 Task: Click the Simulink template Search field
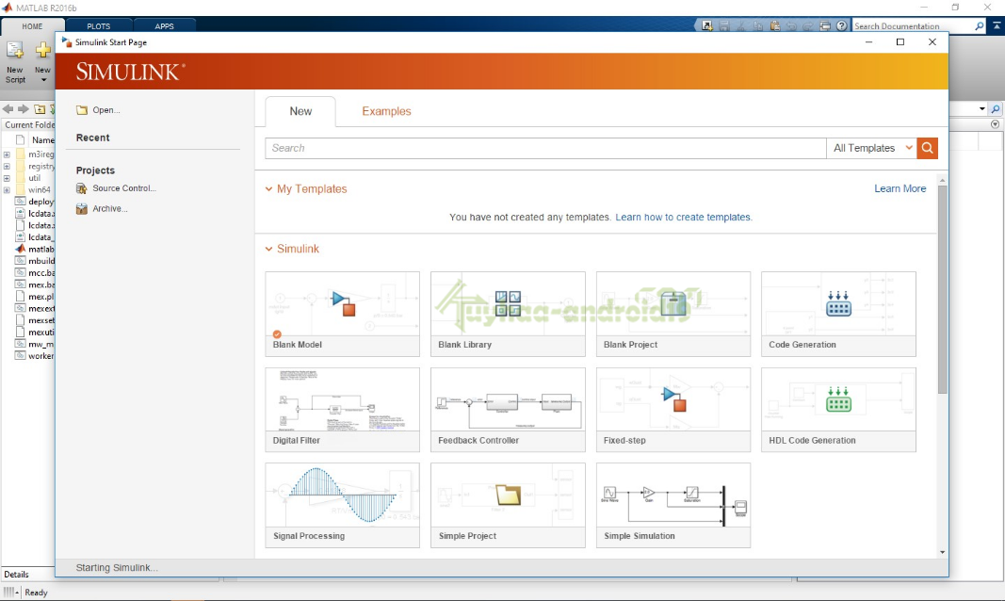(x=546, y=148)
